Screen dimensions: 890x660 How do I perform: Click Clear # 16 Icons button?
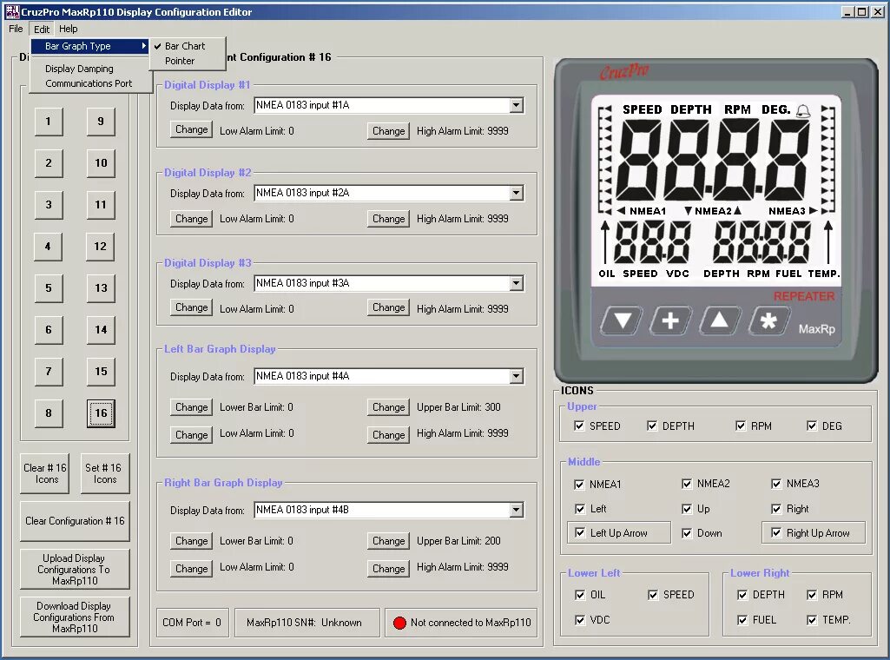pos(45,473)
